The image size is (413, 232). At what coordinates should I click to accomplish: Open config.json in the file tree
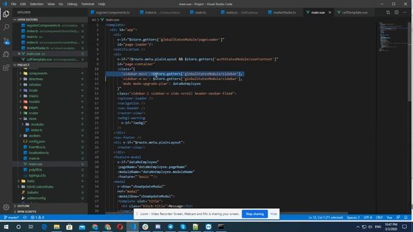(37, 142)
